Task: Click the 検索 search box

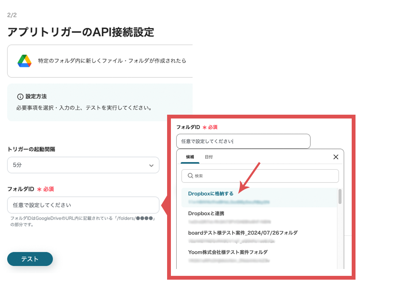Action: pyautogui.click(x=260, y=176)
